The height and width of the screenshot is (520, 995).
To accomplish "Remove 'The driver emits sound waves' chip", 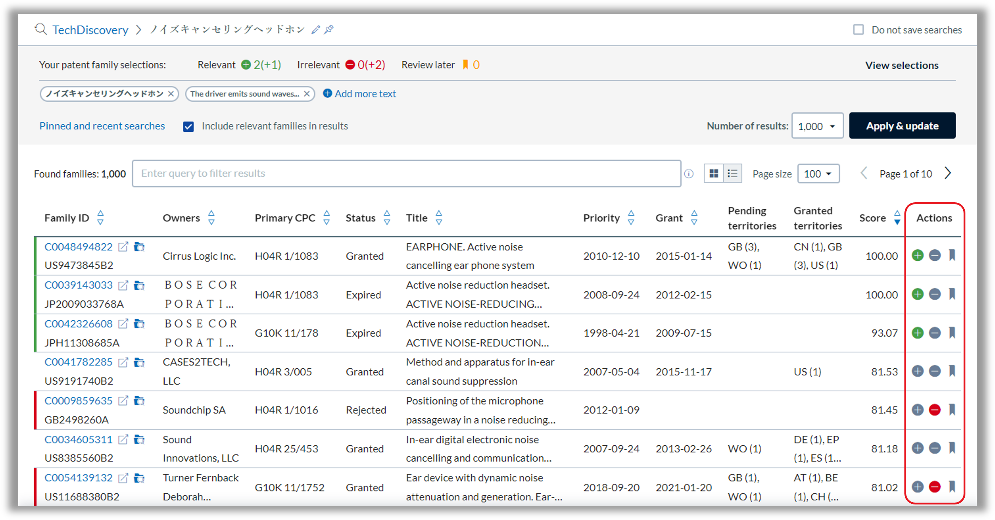I will (x=307, y=94).
